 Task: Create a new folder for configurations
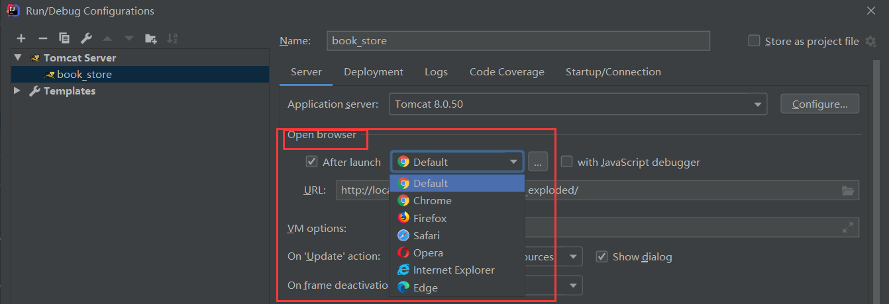click(x=150, y=38)
